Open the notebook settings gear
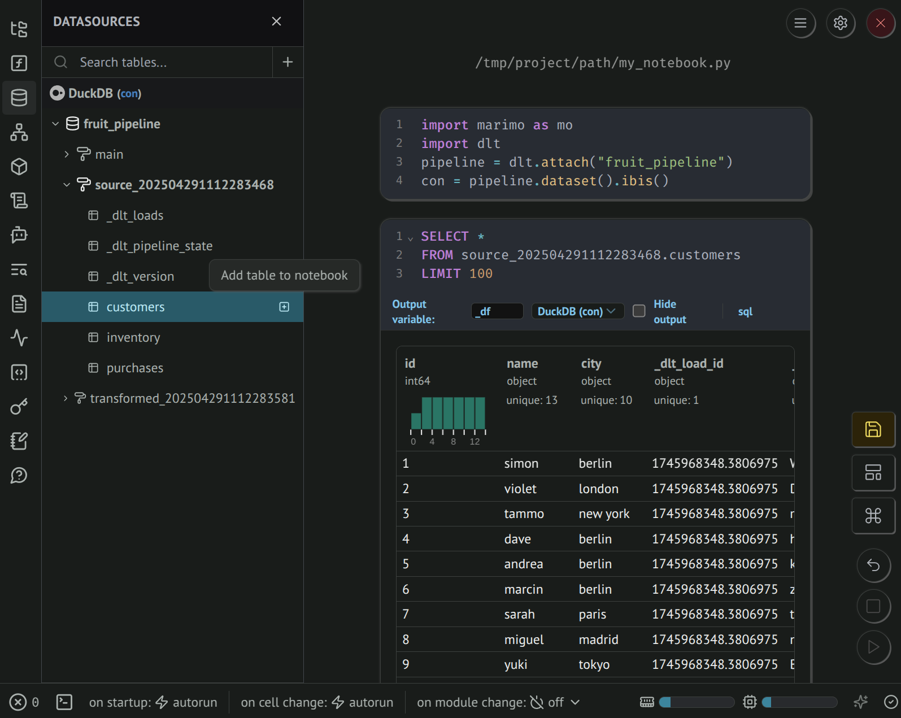 click(841, 23)
